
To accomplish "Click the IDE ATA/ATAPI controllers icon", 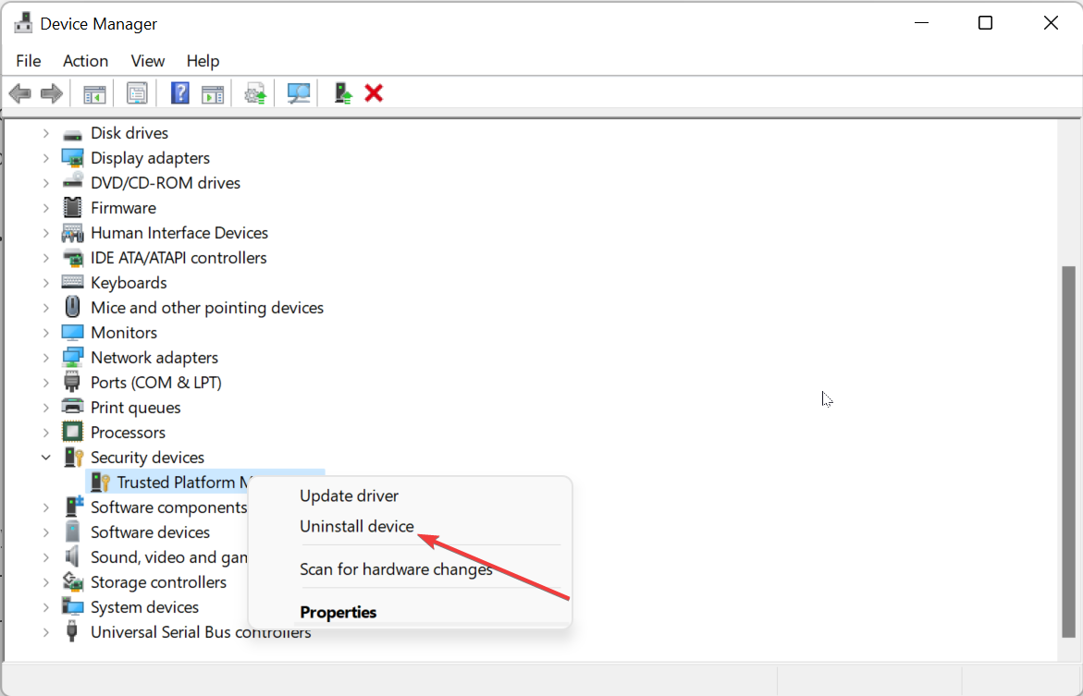I will click(72, 258).
